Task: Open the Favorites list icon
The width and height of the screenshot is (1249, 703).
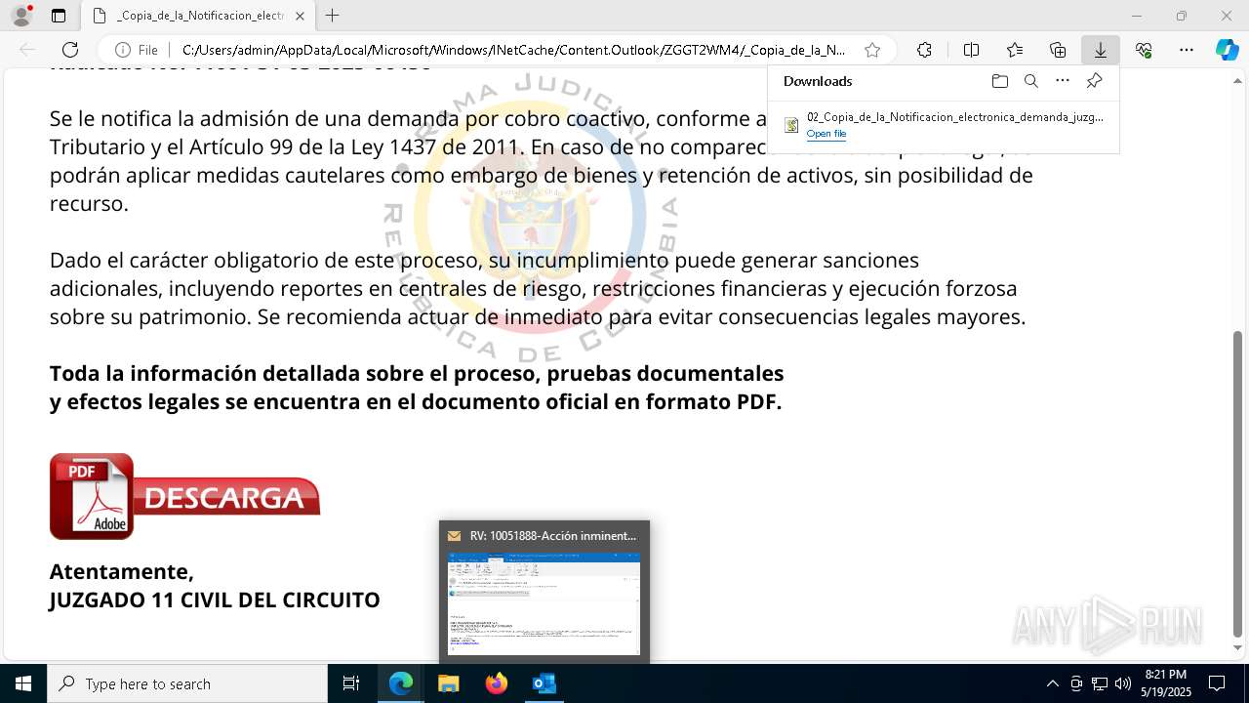Action: pos(1015,50)
